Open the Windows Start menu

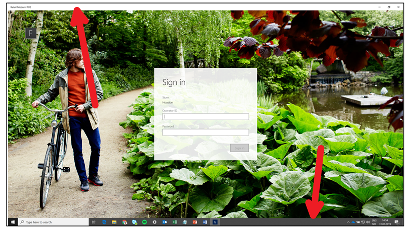point(13,221)
